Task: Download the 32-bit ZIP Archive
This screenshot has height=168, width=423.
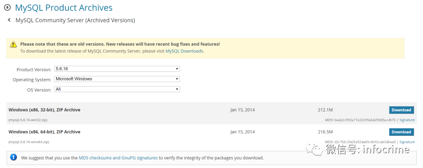Action: [401, 110]
